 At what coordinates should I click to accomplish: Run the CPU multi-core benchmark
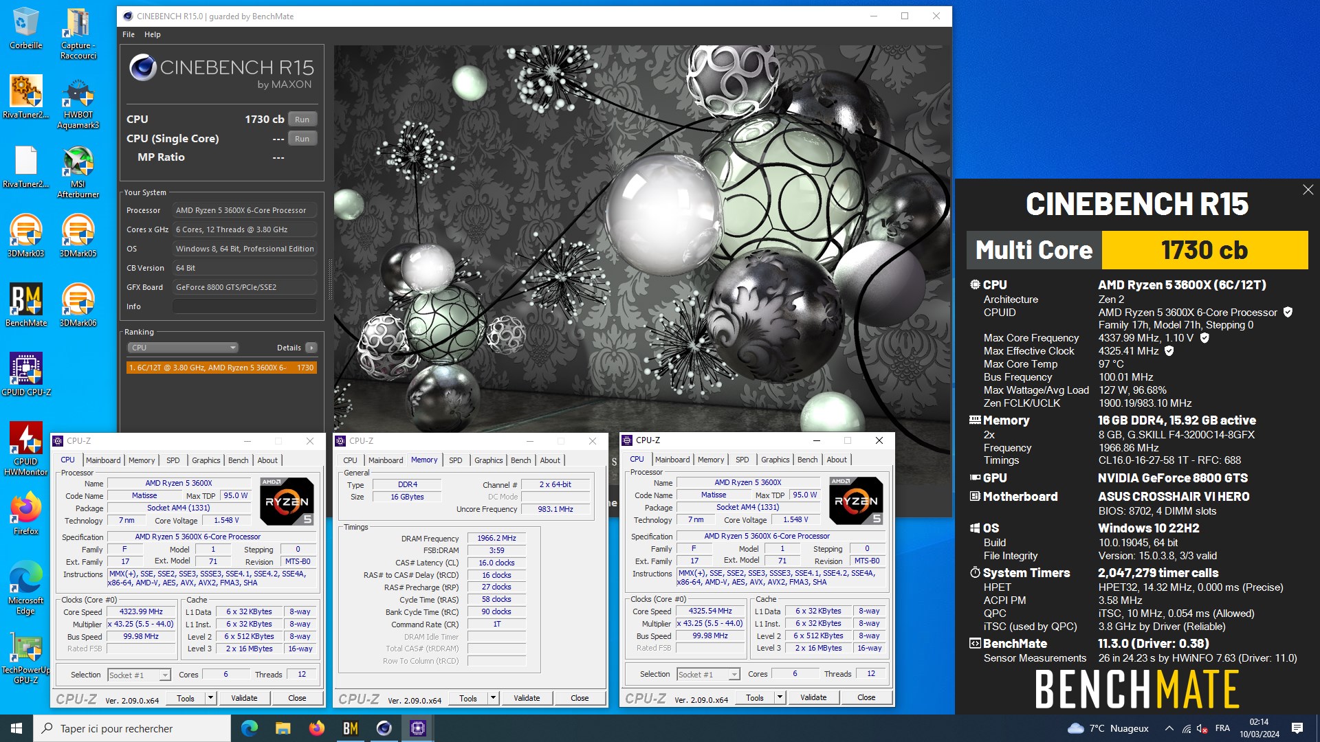[x=302, y=120]
